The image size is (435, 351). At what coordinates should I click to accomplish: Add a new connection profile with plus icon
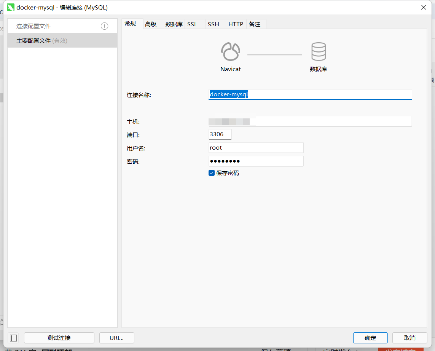tap(104, 26)
